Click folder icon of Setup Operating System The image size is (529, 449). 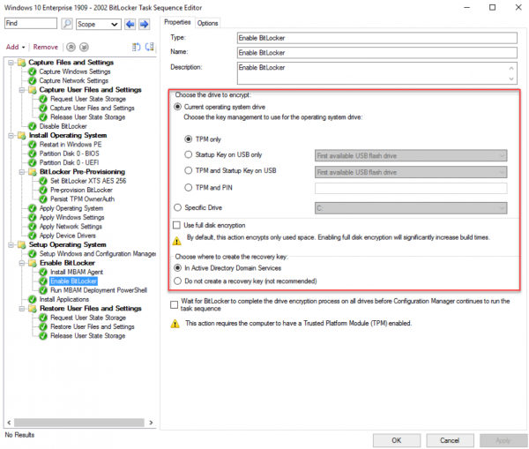[x=21, y=244]
